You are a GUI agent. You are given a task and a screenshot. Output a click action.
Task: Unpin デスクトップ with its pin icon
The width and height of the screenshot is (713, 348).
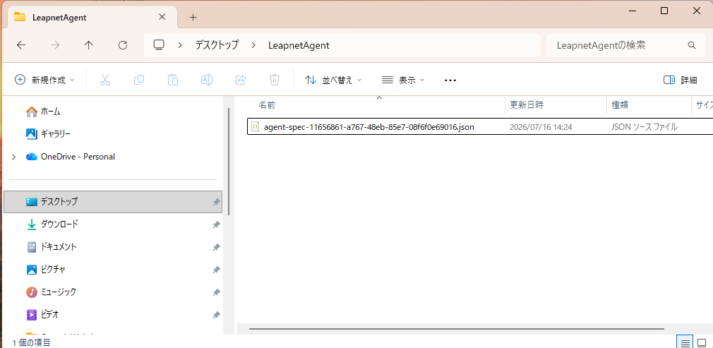click(x=217, y=202)
